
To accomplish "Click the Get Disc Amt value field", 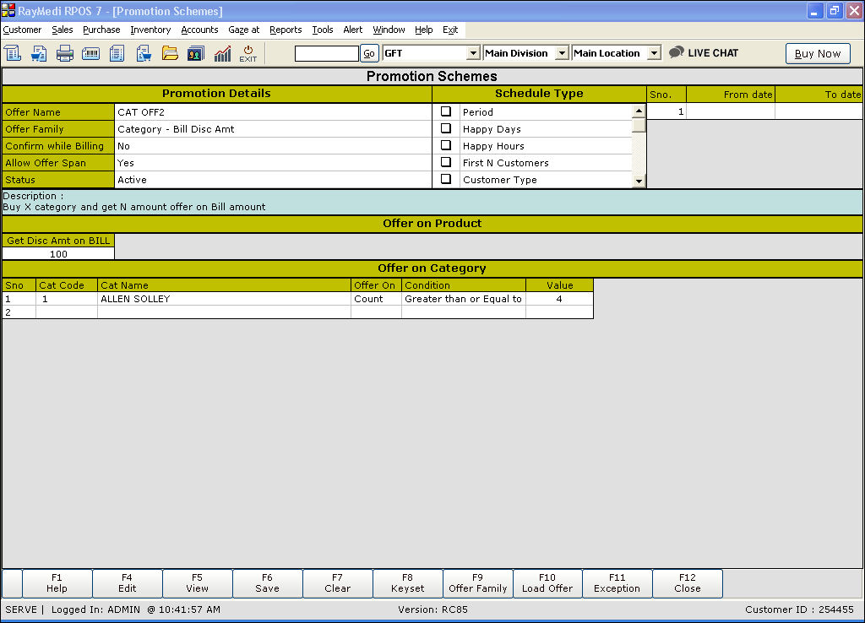I will (x=58, y=253).
